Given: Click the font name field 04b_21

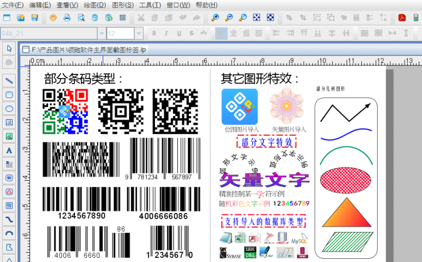Looking at the screenshot, I should point(49,34).
